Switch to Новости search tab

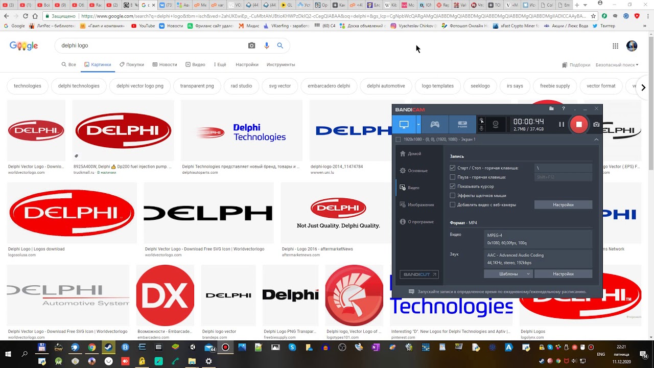[x=165, y=65]
